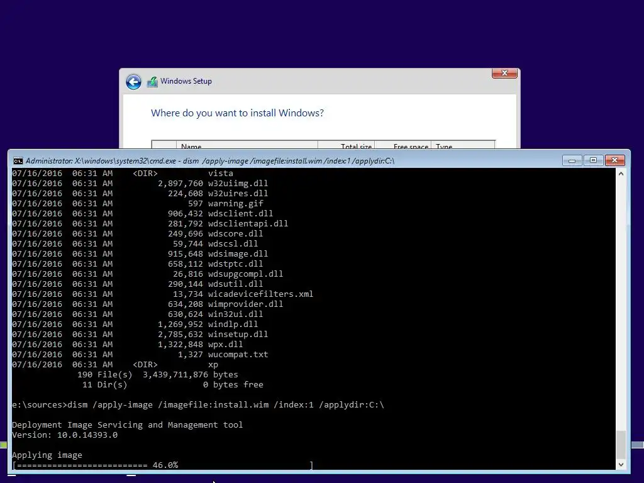Click the 'Applying image' status line
Screen dimensions: 644x483
click(x=47, y=455)
